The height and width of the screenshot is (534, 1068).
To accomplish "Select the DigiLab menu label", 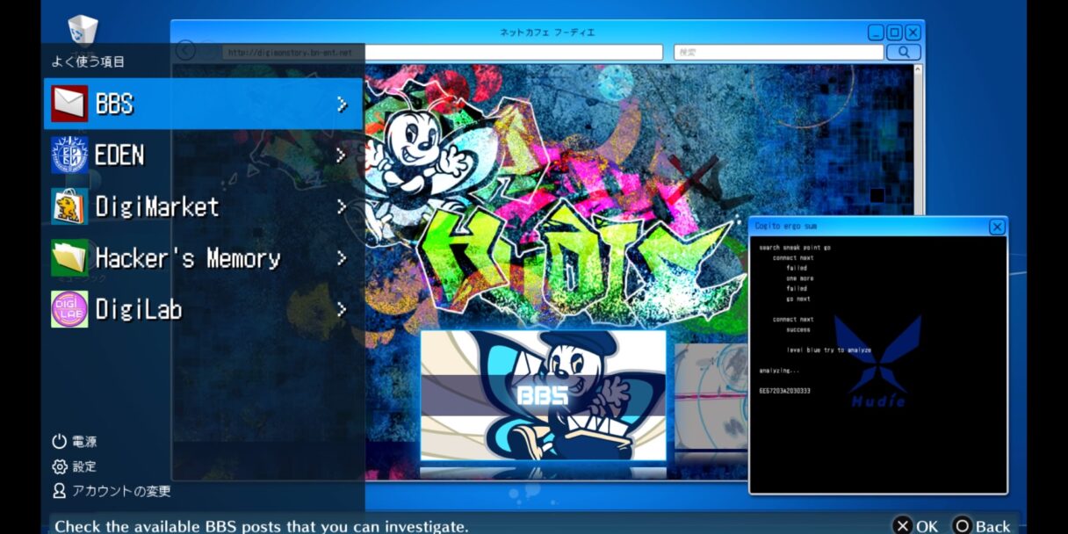I will click(139, 310).
